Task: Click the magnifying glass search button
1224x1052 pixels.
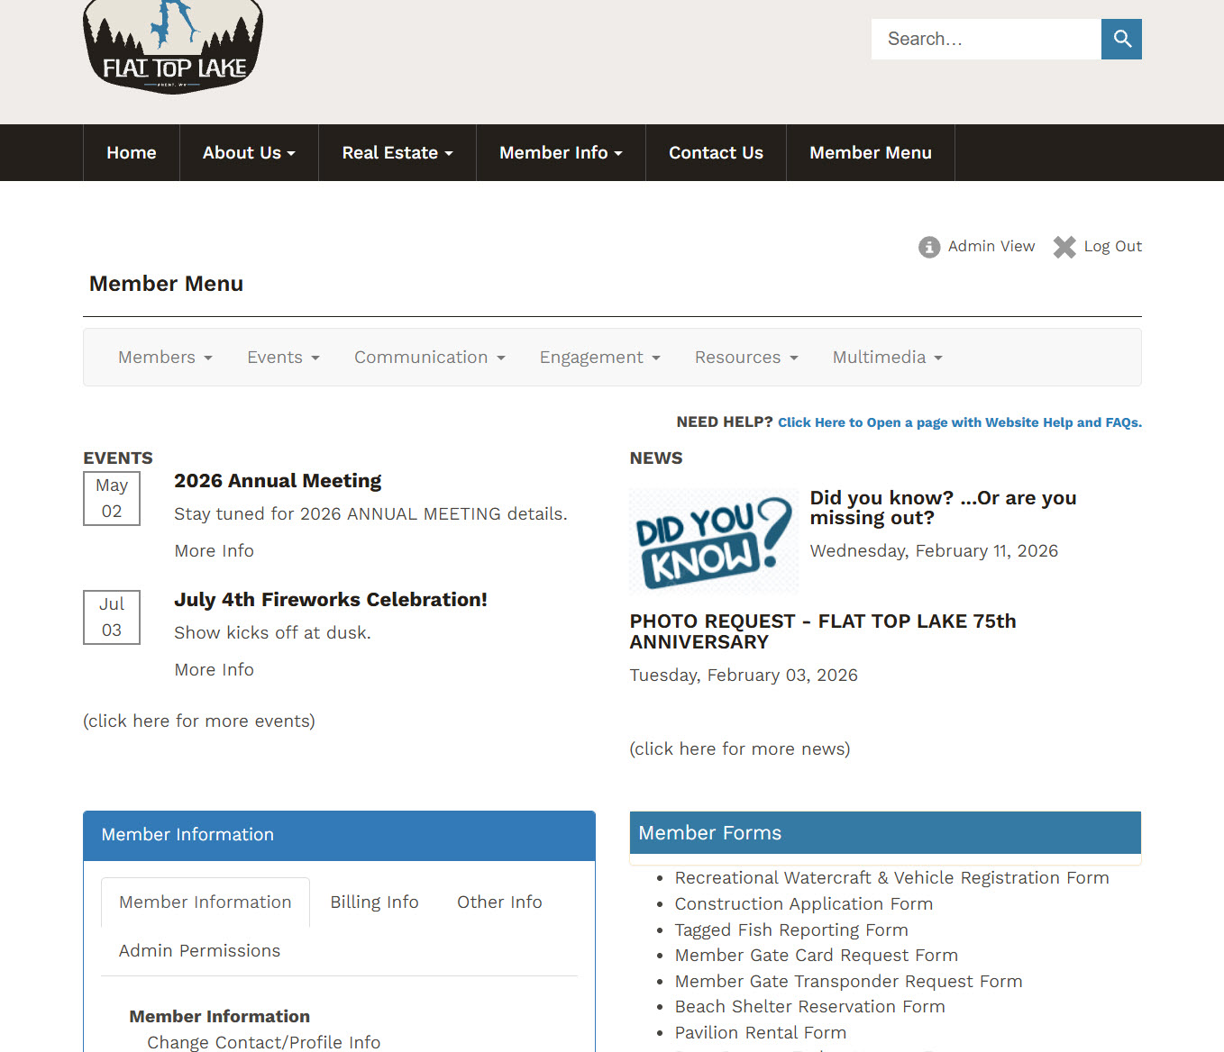Action: (x=1121, y=39)
